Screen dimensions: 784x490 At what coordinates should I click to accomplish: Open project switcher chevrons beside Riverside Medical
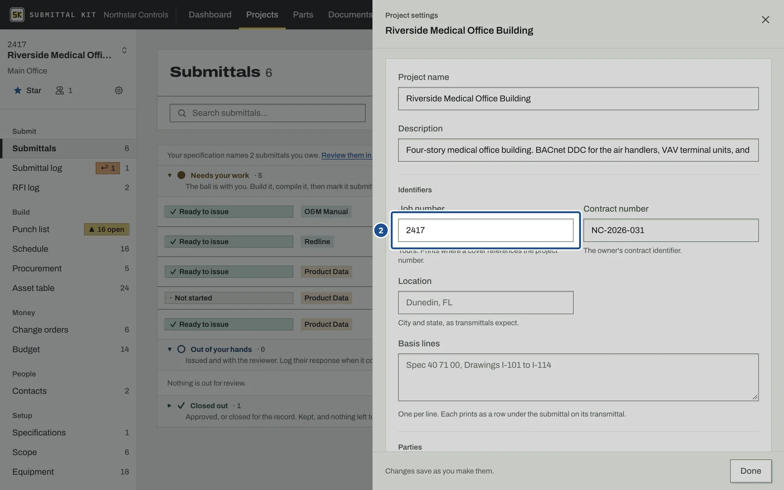124,50
